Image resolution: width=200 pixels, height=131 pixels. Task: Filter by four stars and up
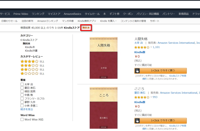coord(32,61)
